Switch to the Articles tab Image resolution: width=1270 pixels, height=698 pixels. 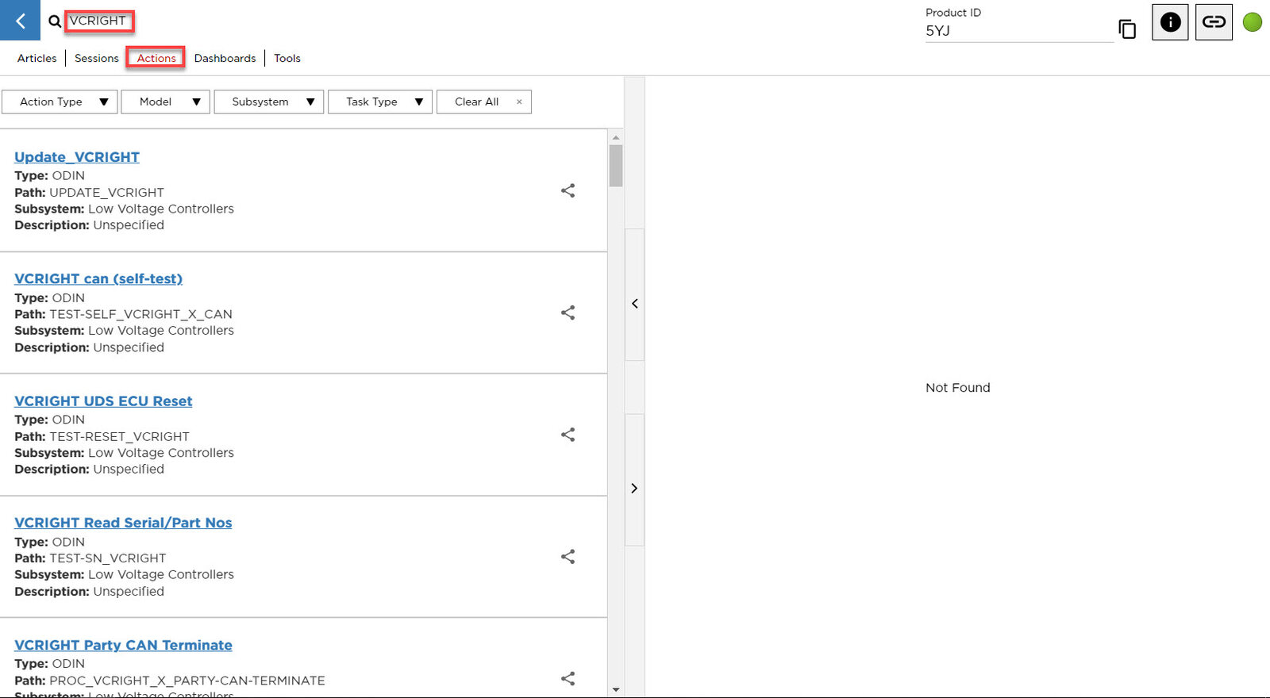pos(37,58)
